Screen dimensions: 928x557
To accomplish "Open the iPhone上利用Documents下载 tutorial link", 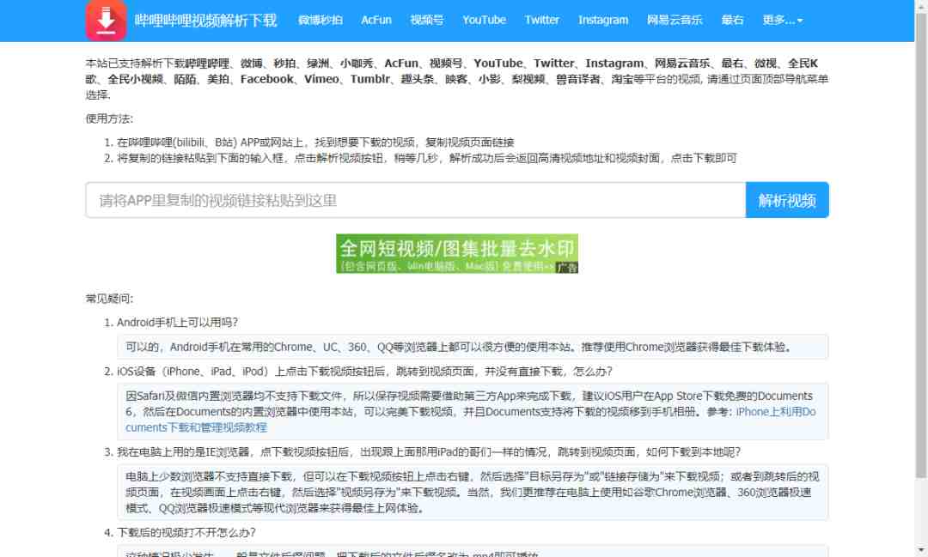I will point(471,419).
